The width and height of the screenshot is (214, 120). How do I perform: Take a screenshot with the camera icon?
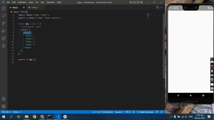tap(212, 62)
